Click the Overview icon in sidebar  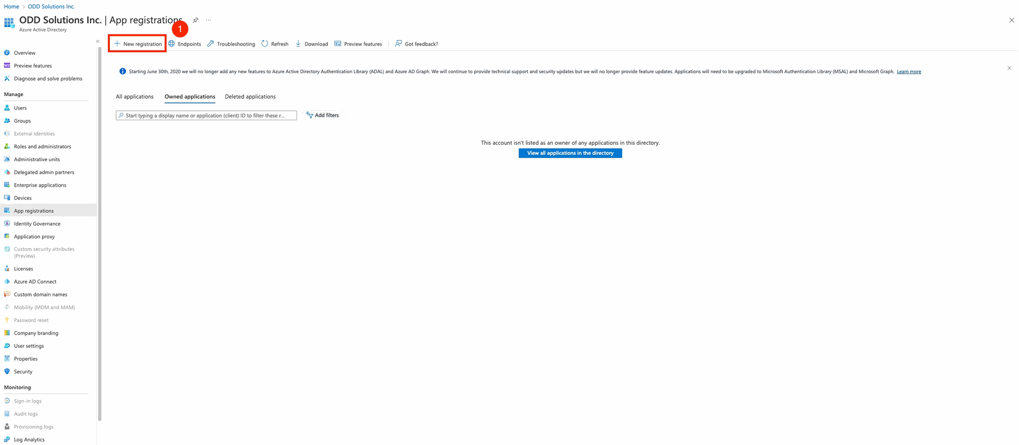click(7, 53)
